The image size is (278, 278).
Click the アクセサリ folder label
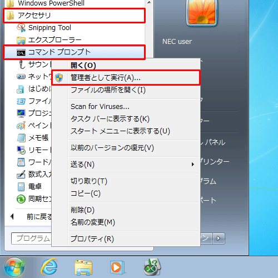[x=34, y=16]
